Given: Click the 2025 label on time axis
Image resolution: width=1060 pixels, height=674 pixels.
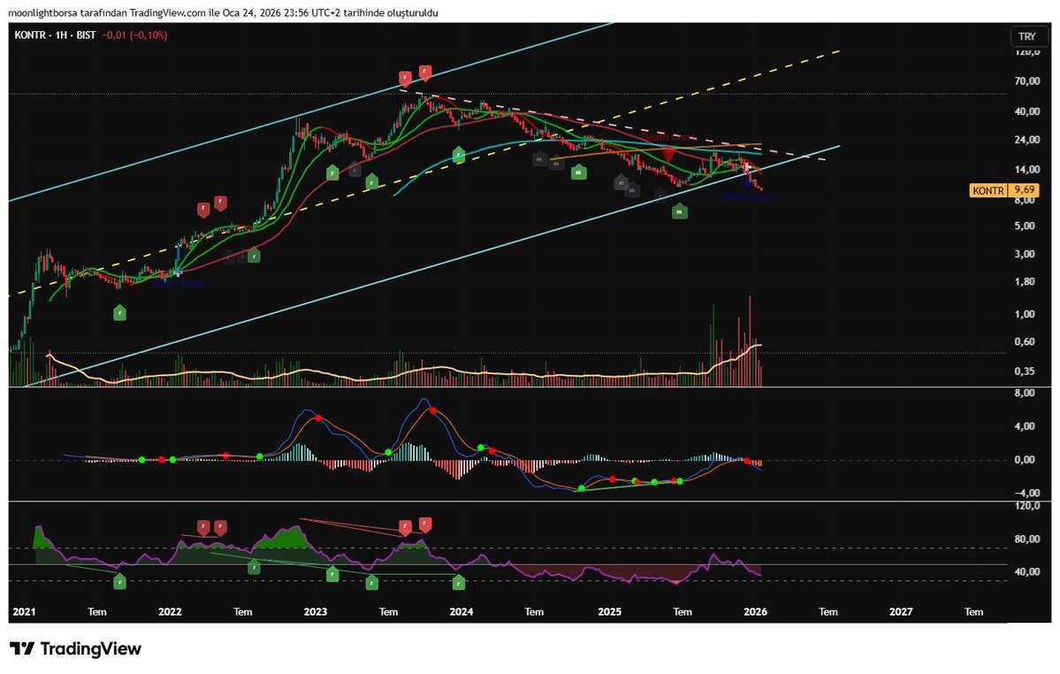Looking at the screenshot, I should click(610, 612).
